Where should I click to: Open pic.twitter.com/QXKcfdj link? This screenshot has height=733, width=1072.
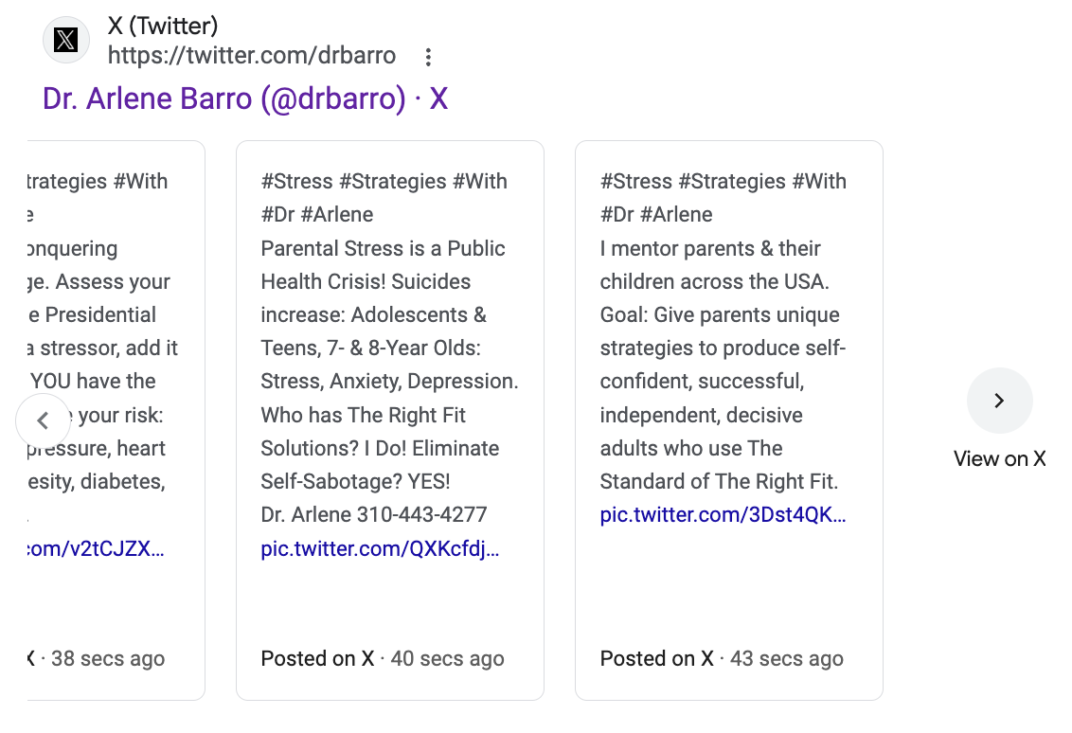click(380, 549)
